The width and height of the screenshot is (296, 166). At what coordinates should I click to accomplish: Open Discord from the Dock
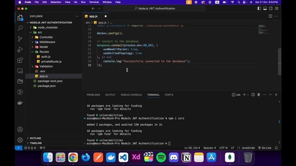pyautogui.click(x=174, y=157)
